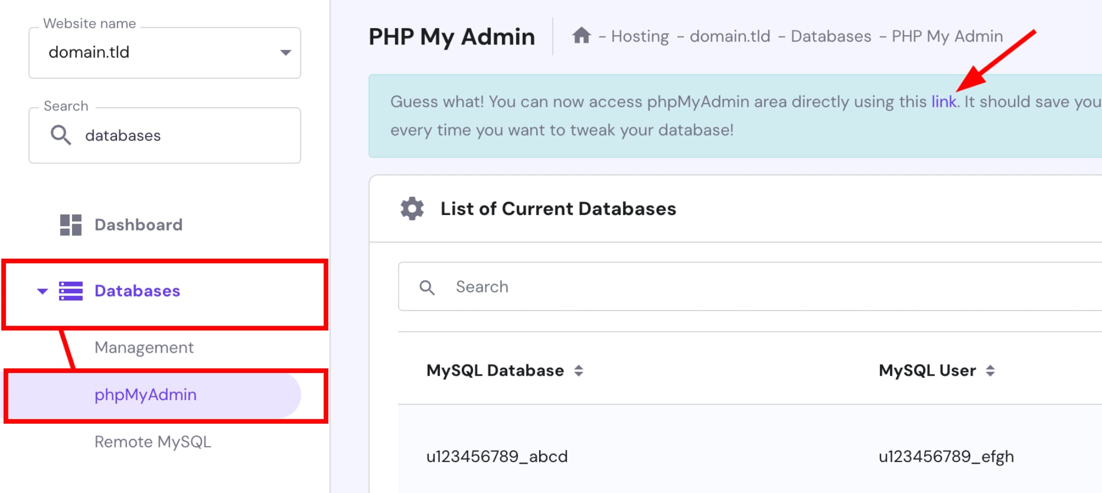Click the Dashboard icon in the sidebar
1102x493 pixels.
(x=70, y=225)
